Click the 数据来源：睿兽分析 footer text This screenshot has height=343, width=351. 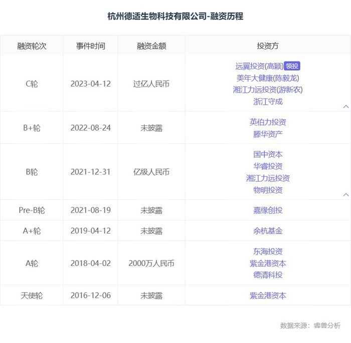click(310, 325)
